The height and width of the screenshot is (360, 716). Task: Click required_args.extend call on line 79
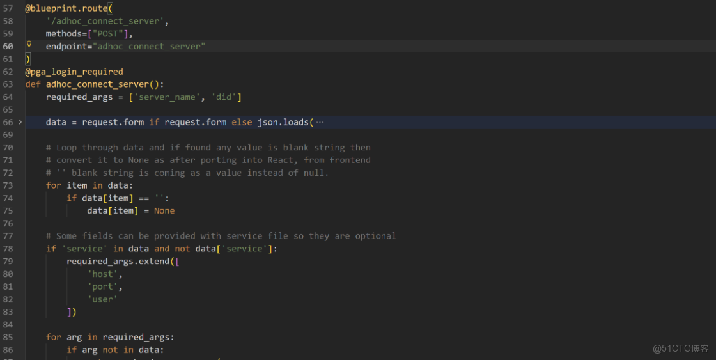[120, 262]
